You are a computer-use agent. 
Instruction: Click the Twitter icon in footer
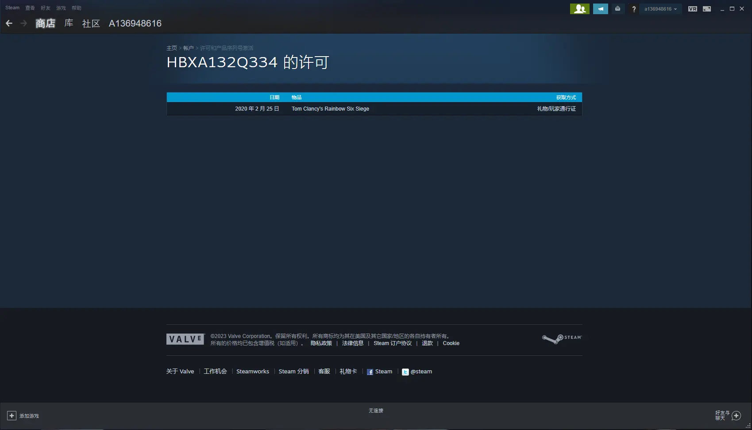point(405,372)
